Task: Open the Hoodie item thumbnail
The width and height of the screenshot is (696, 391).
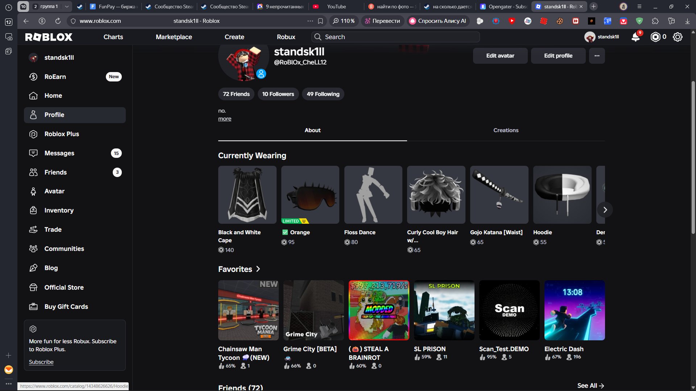Action: click(x=562, y=195)
